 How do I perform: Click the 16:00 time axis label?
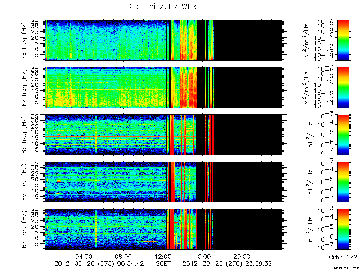click(x=203, y=256)
